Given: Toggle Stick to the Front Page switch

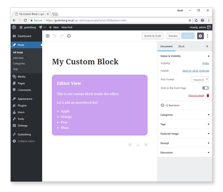Looking at the screenshot, I should coord(205,88).
